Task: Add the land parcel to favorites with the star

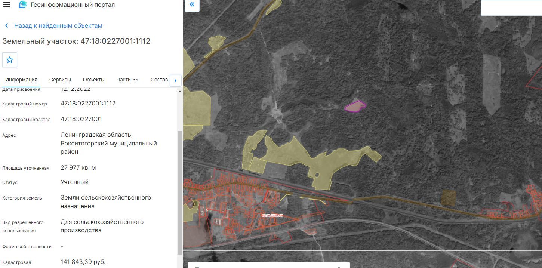Action: 10,60
